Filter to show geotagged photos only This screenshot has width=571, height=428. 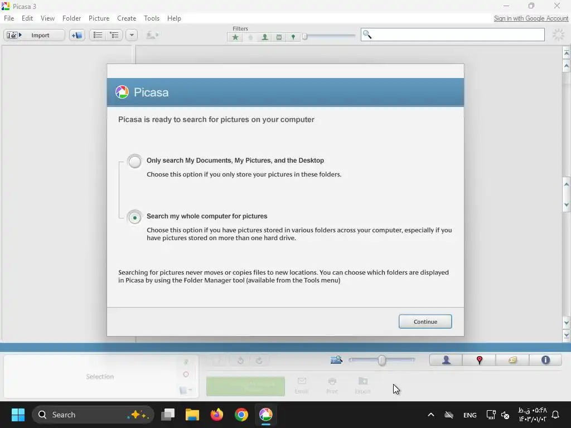(x=293, y=37)
